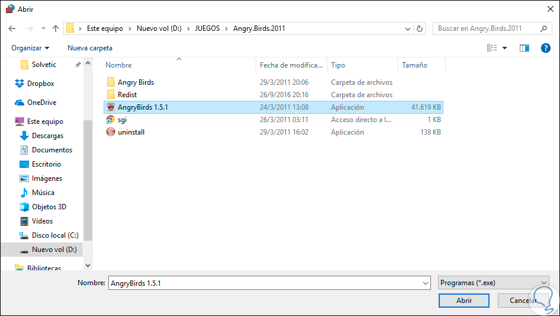Select the sgi shortcut icon
The image size is (560, 316).
coord(111,120)
